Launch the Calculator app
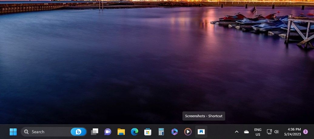 pyautogui.click(x=161, y=132)
